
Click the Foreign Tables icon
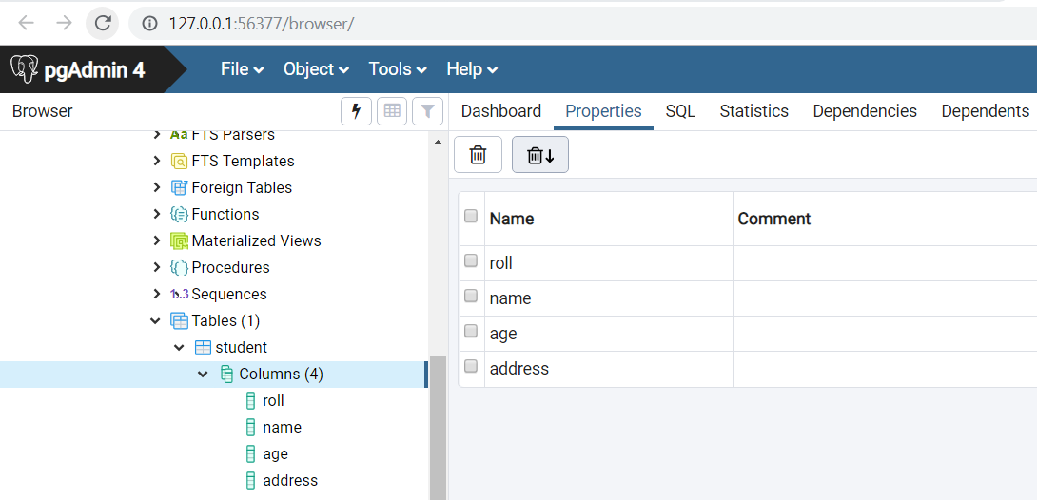179,187
